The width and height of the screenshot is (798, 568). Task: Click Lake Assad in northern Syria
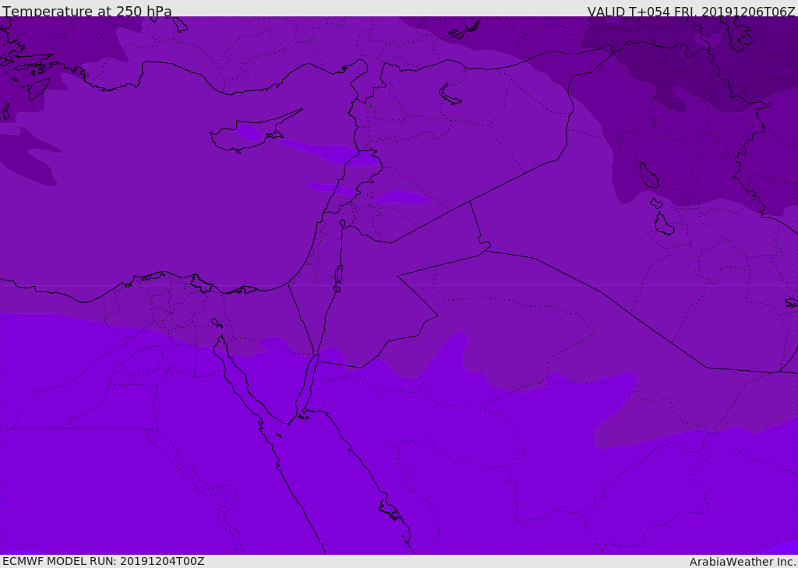[x=450, y=95]
